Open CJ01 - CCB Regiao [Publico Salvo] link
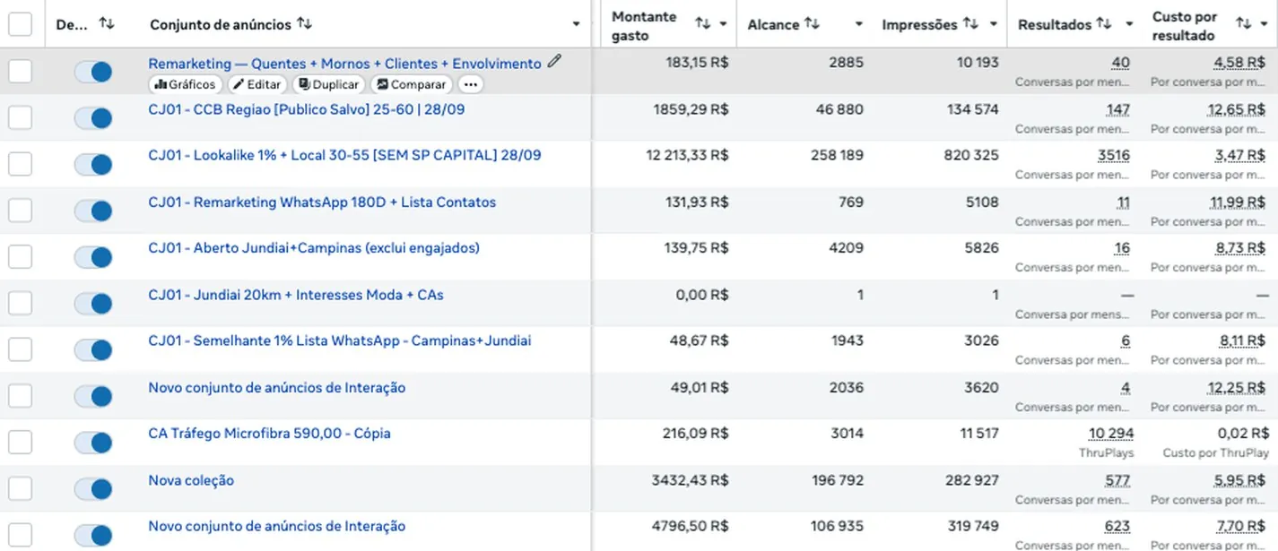The image size is (1278, 551). click(x=307, y=109)
